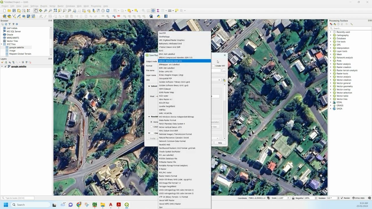
Task: Click the Select CRS globe icon in dialog
Action: pos(224,80)
